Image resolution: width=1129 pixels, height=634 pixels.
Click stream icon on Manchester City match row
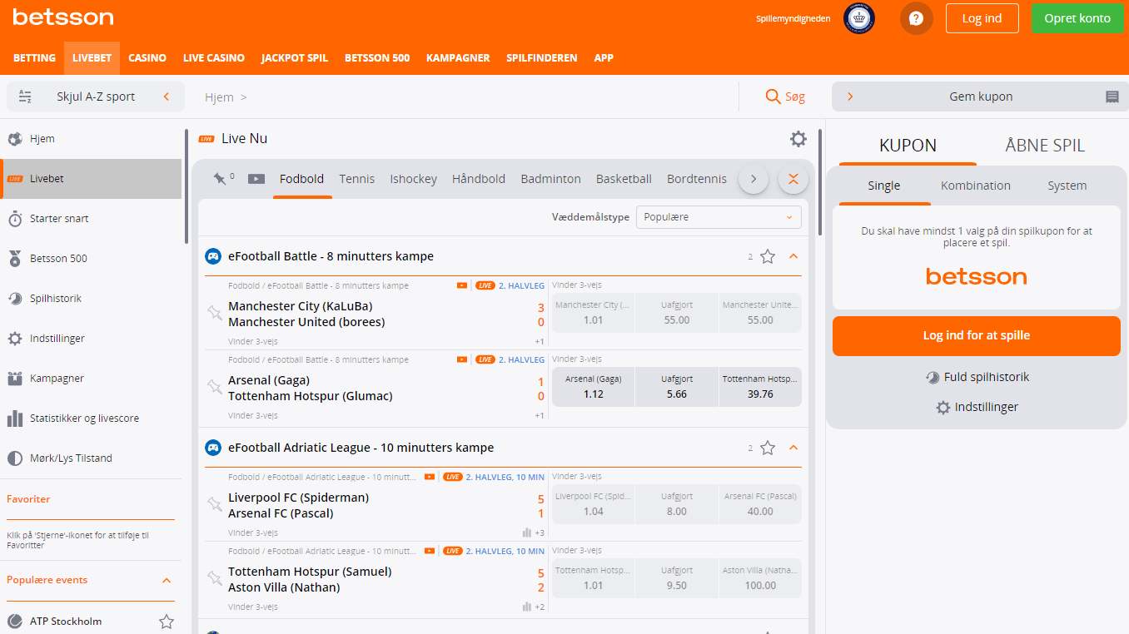pos(462,285)
